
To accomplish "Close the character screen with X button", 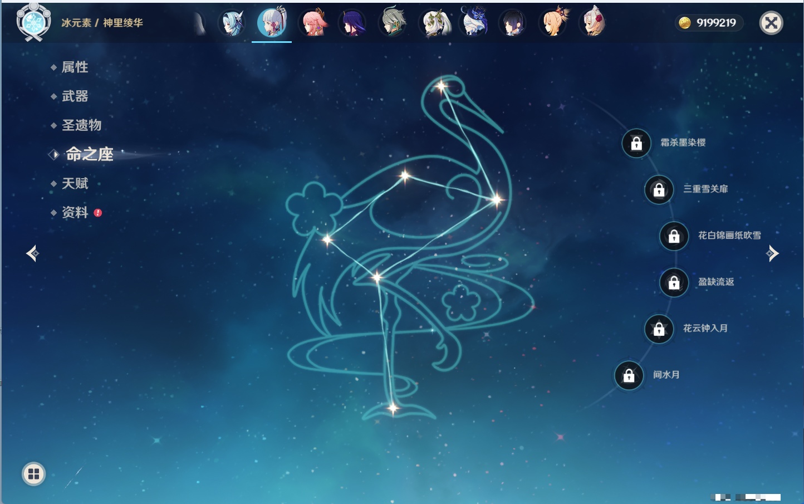I will point(771,23).
